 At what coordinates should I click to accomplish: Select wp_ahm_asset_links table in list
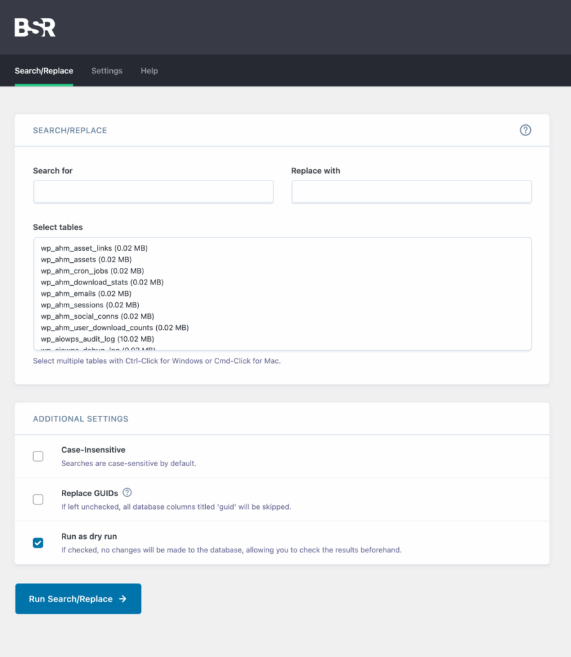[94, 248]
